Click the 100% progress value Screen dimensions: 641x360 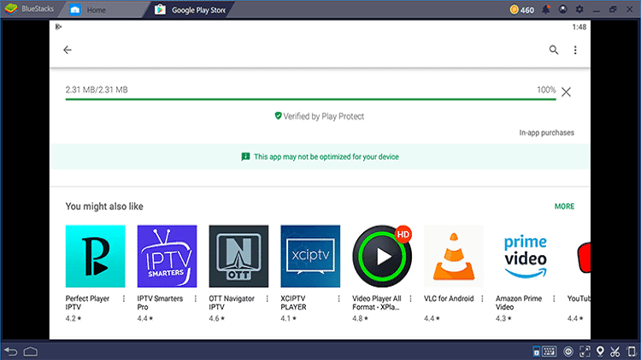(546, 90)
